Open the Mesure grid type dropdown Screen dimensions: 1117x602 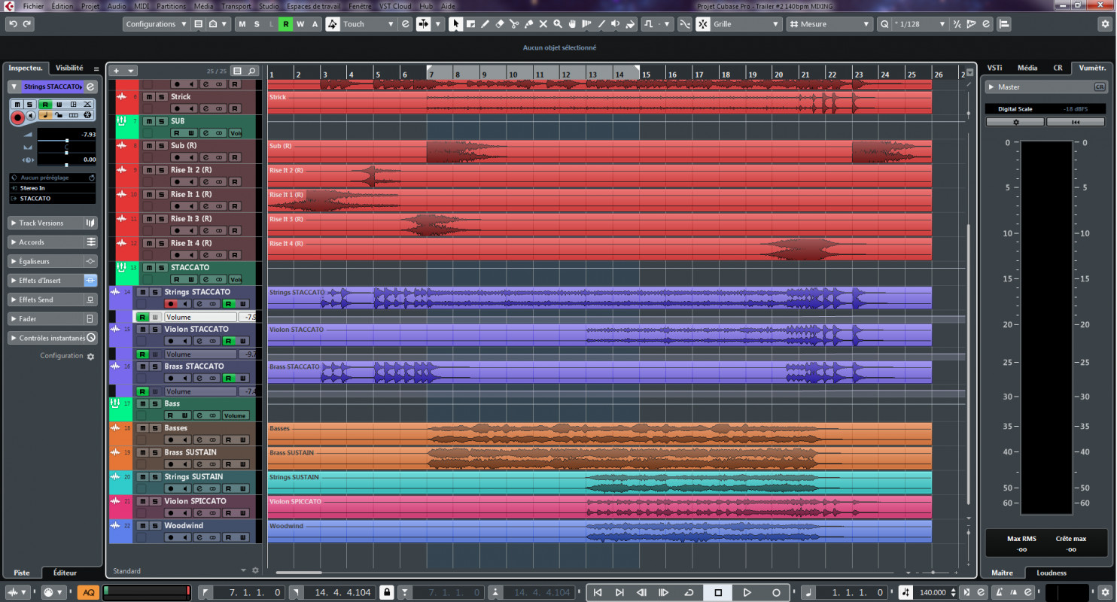(831, 24)
